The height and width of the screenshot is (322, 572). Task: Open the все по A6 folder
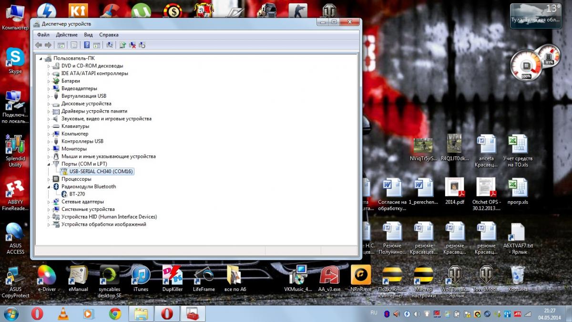click(x=235, y=279)
